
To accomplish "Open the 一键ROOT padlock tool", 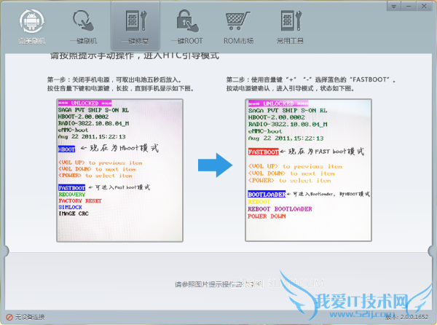I will 187,27.
